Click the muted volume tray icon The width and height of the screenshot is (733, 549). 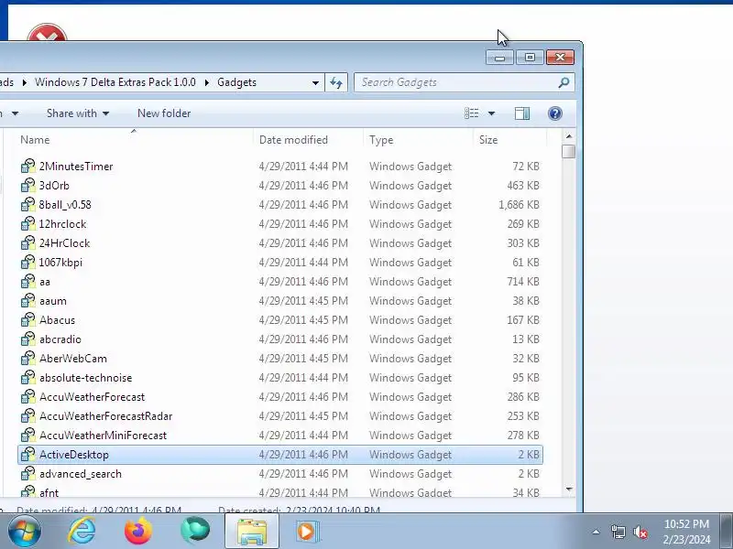(640, 532)
